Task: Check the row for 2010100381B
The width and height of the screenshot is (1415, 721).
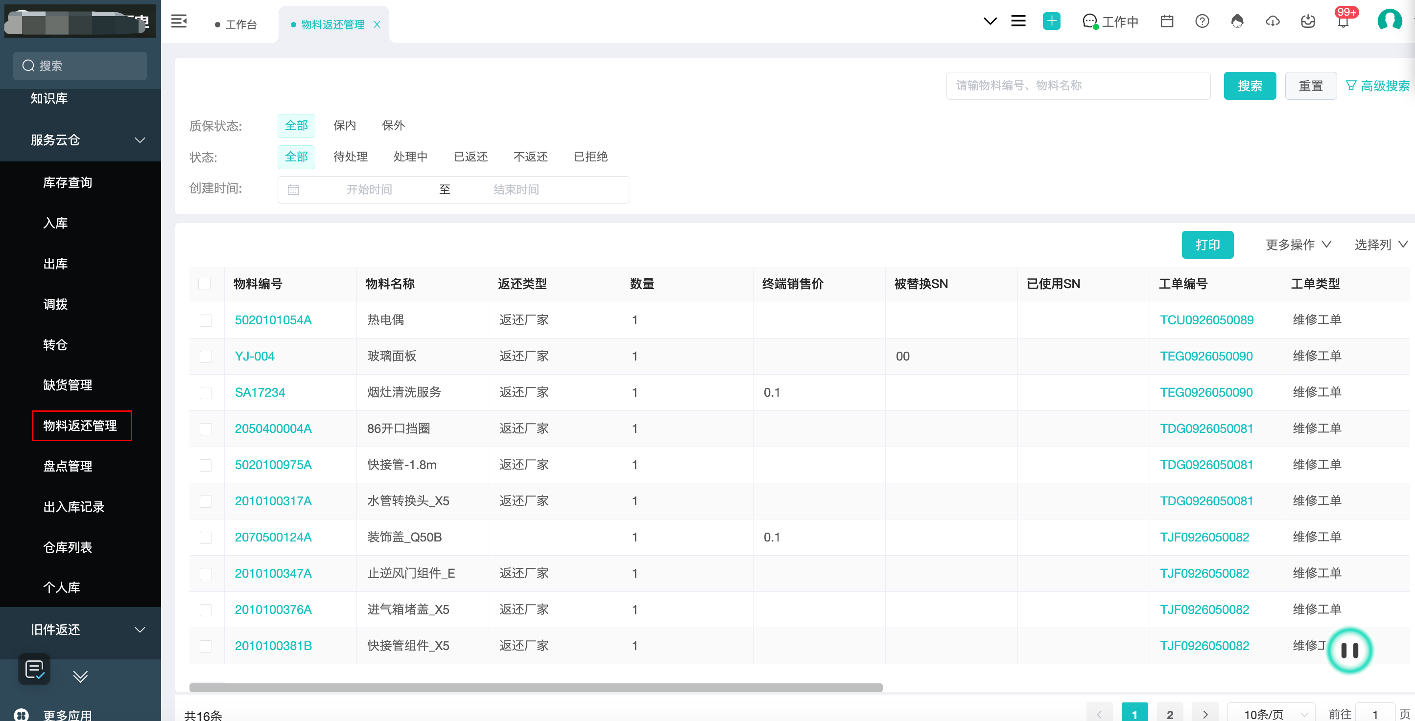Action: click(206, 646)
